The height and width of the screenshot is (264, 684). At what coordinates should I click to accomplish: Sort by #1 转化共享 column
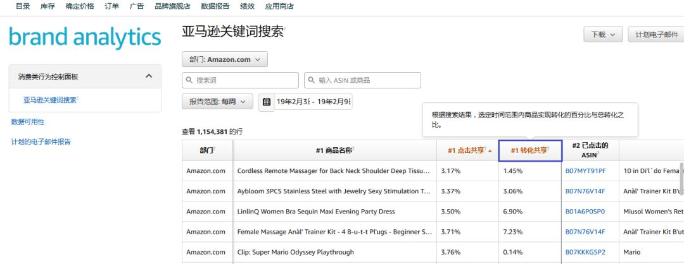point(530,150)
